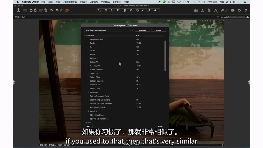The height and width of the screenshot is (148, 263).
Task: Toggle the Grid overlay icon
Action: 209,11
